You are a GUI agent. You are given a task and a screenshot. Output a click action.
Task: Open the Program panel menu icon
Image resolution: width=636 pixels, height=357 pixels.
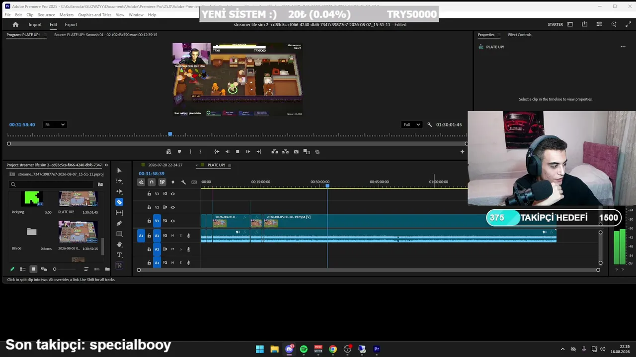(45, 35)
